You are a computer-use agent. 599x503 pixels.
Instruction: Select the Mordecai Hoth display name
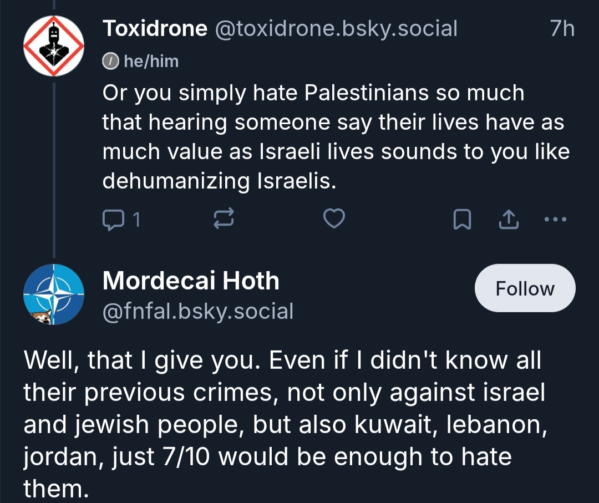point(191,281)
